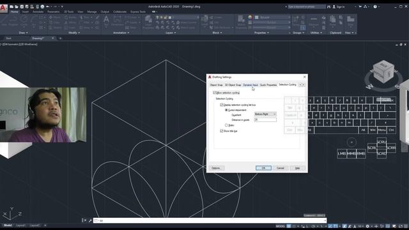Screen dimensions: 409x230
Task: Click the customization icon at status bar end
Action: (406, 226)
